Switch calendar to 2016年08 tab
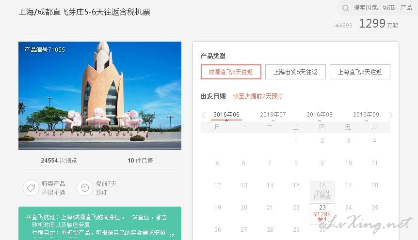The image size is (418, 240). coord(320,114)
